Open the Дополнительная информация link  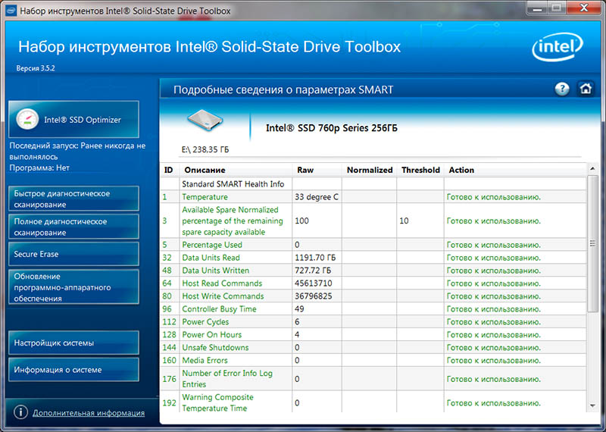[89, 412]
